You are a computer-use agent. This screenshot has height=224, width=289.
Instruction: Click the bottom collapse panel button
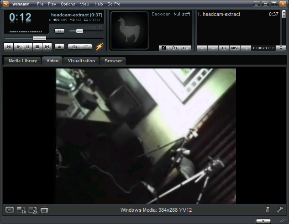tap(263, 221)
